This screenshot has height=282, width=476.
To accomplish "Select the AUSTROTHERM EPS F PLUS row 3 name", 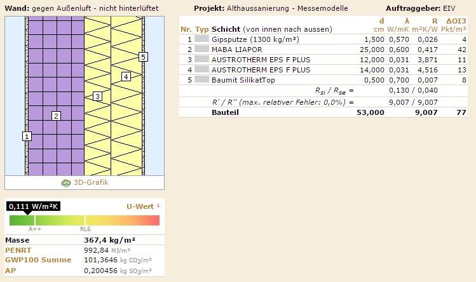I will point(261,60).
